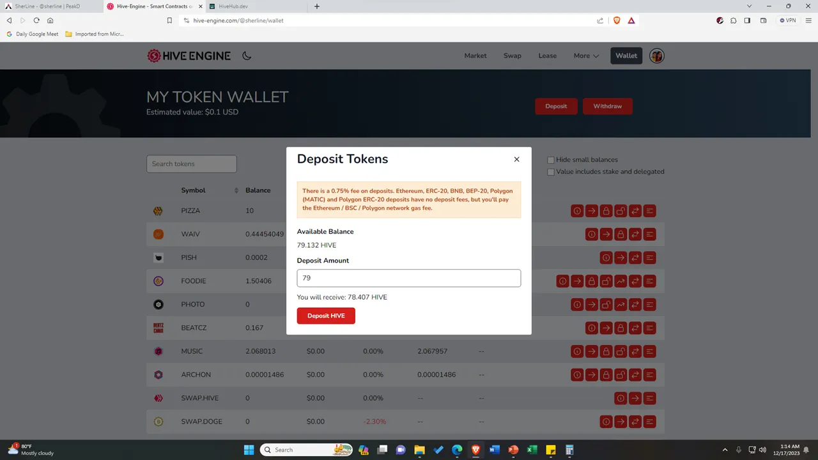
Task: Click the taskbar Search box
Action: [x=307, y=450]
